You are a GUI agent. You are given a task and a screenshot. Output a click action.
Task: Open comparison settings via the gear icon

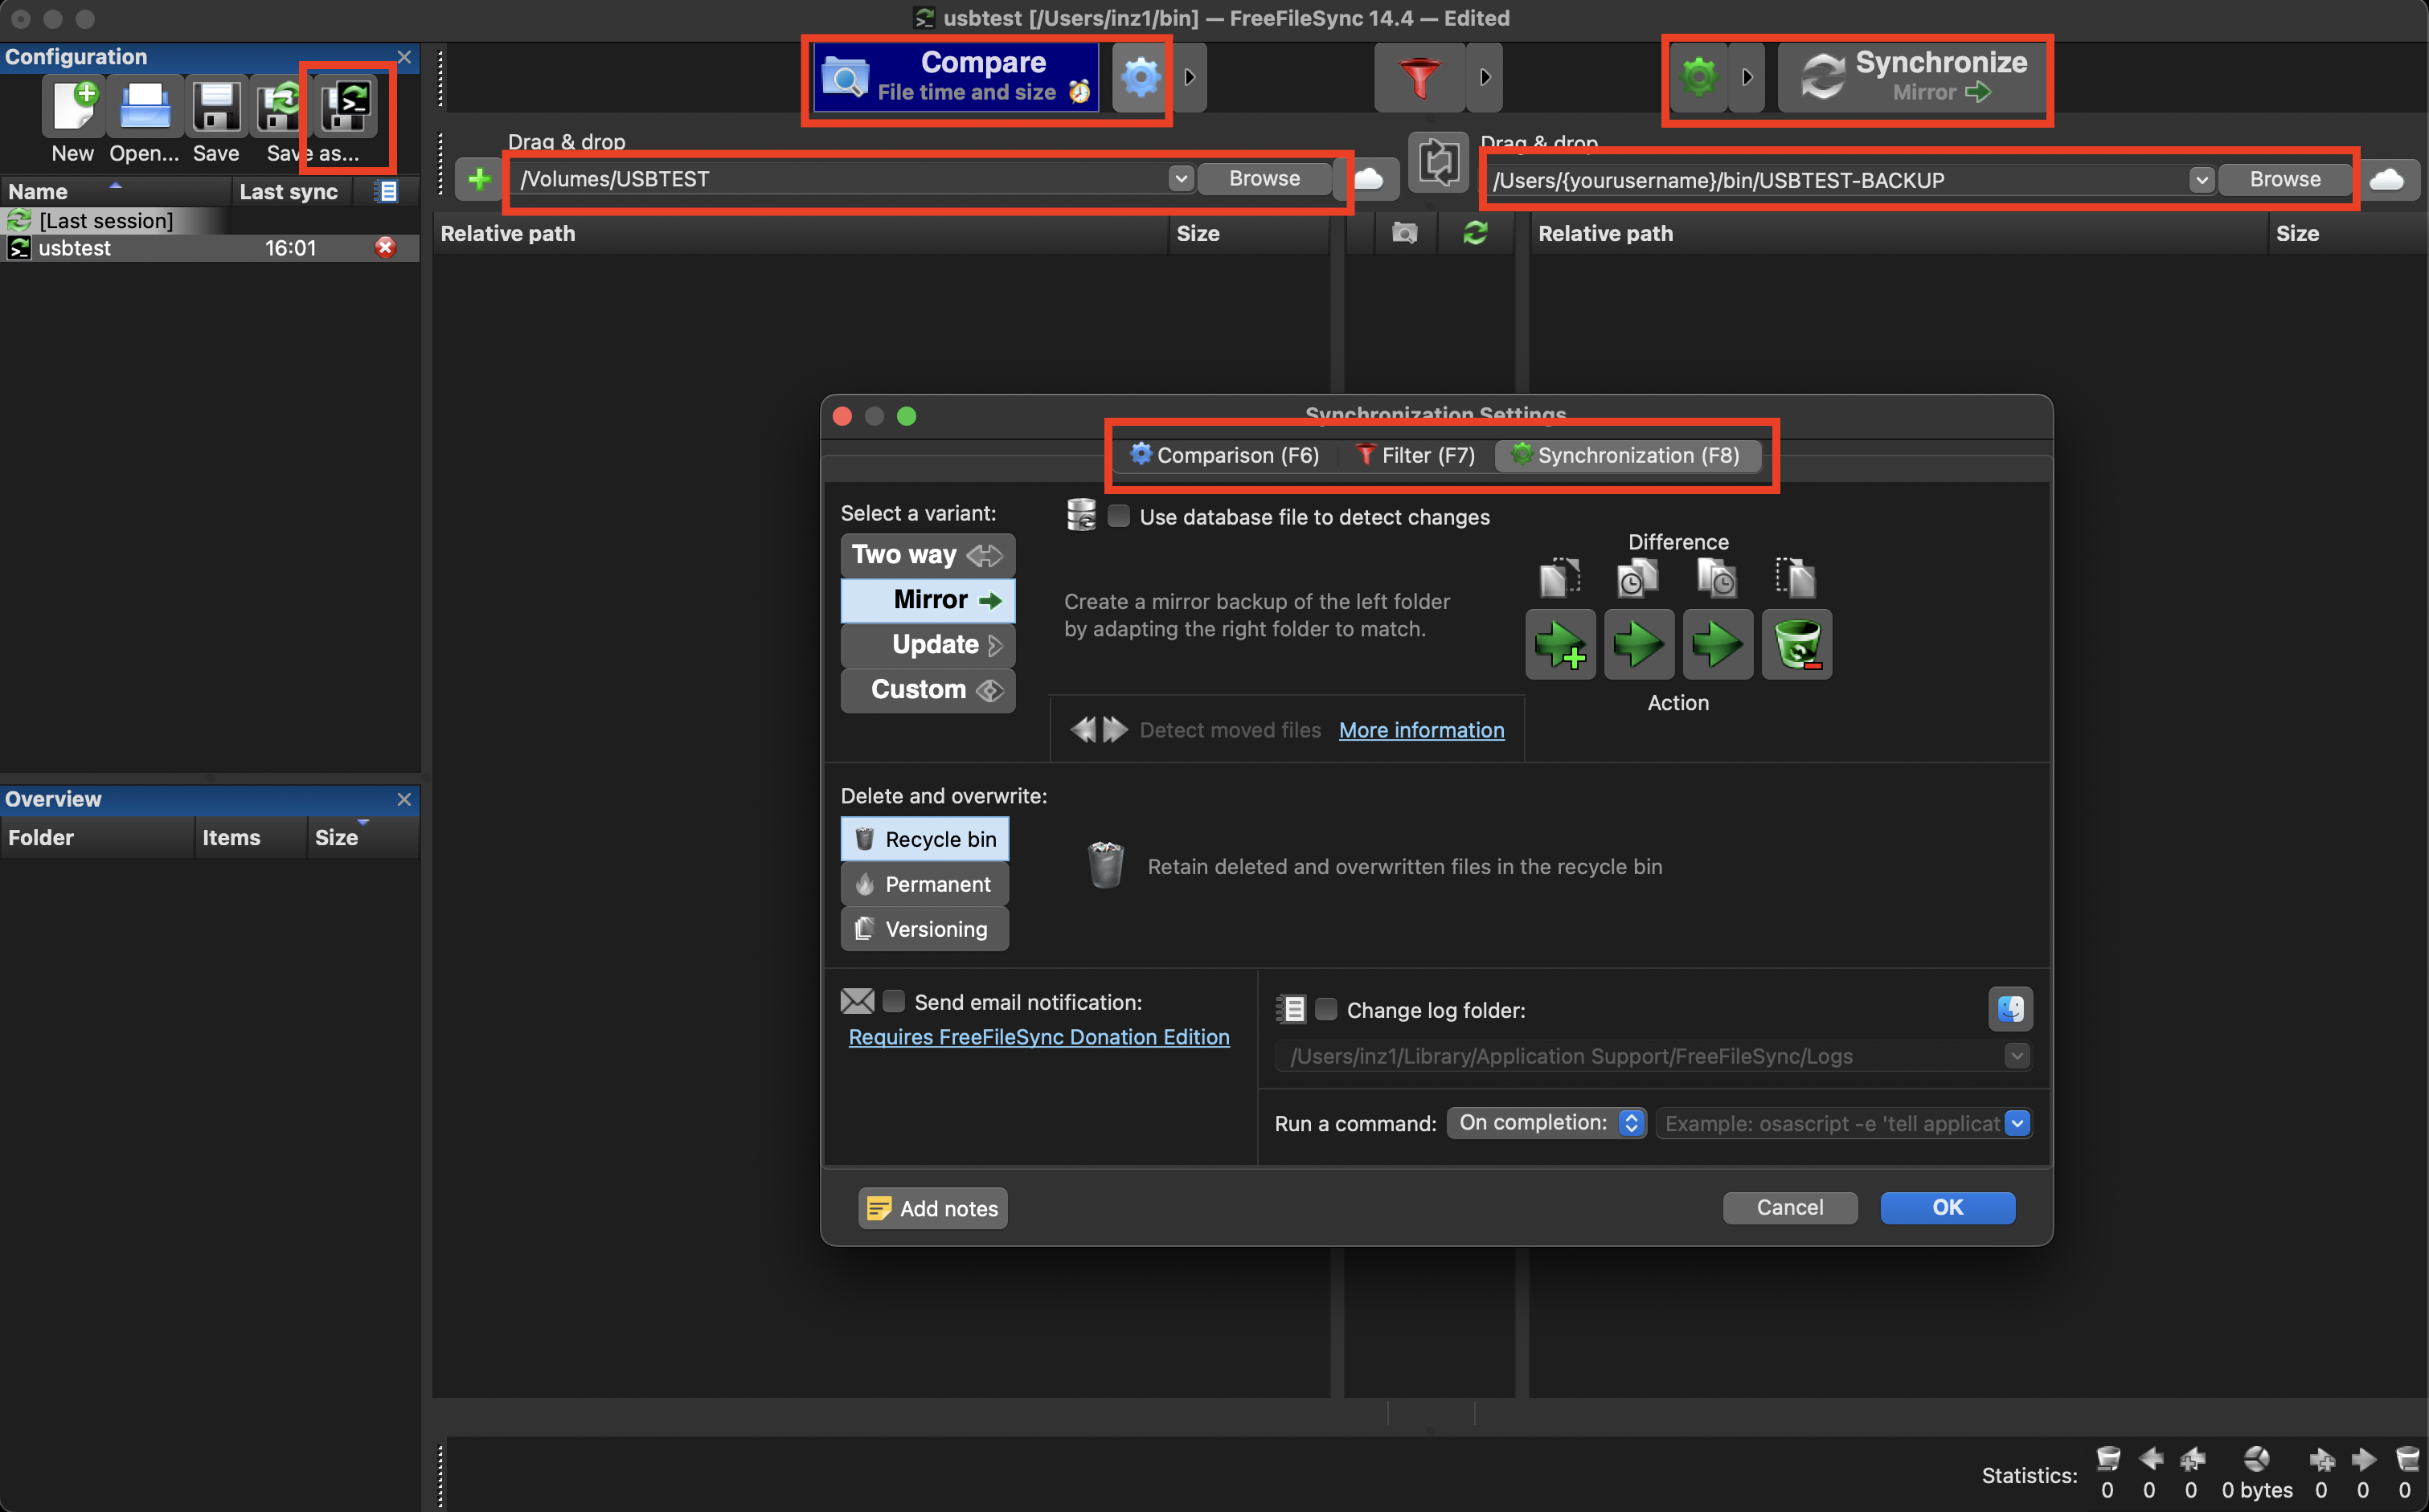pos(1140,76)
